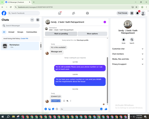Click the Search Facebook field

point(24,13)
